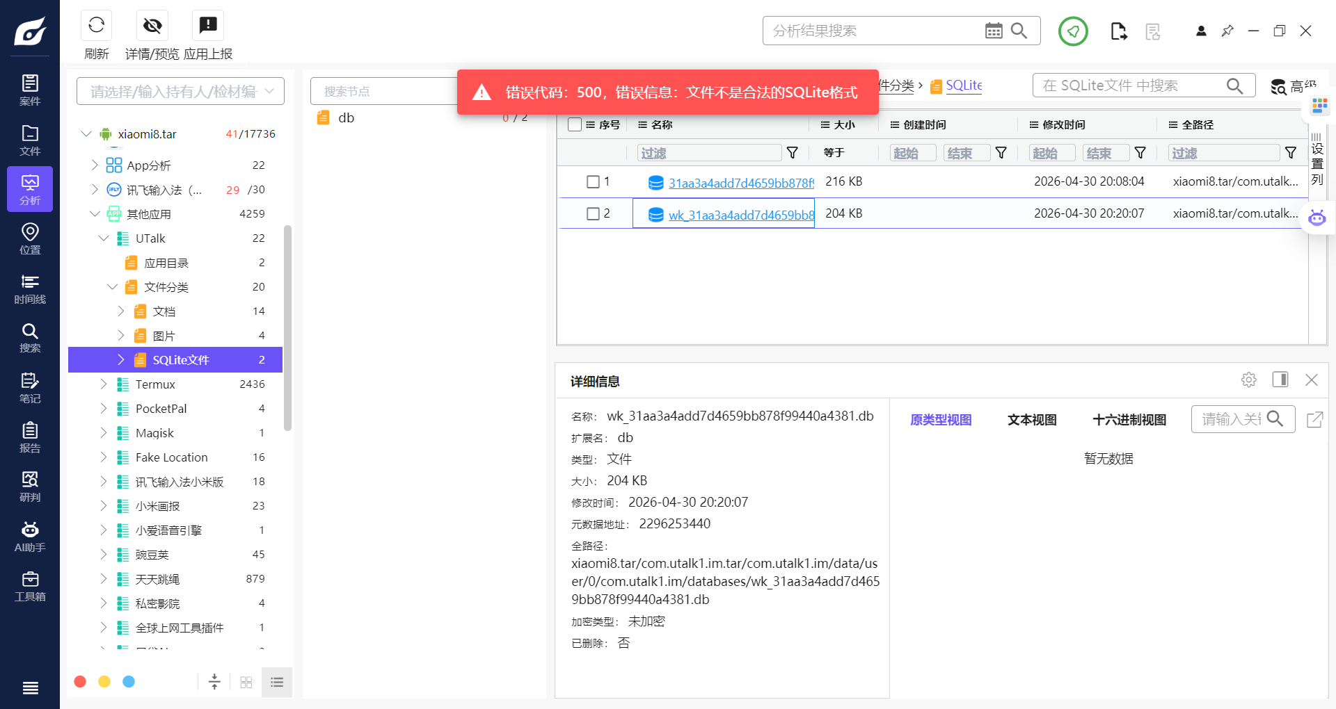
Task: Click the 刷新 refresh toolbar icon
Action: [x=97, y=26]
